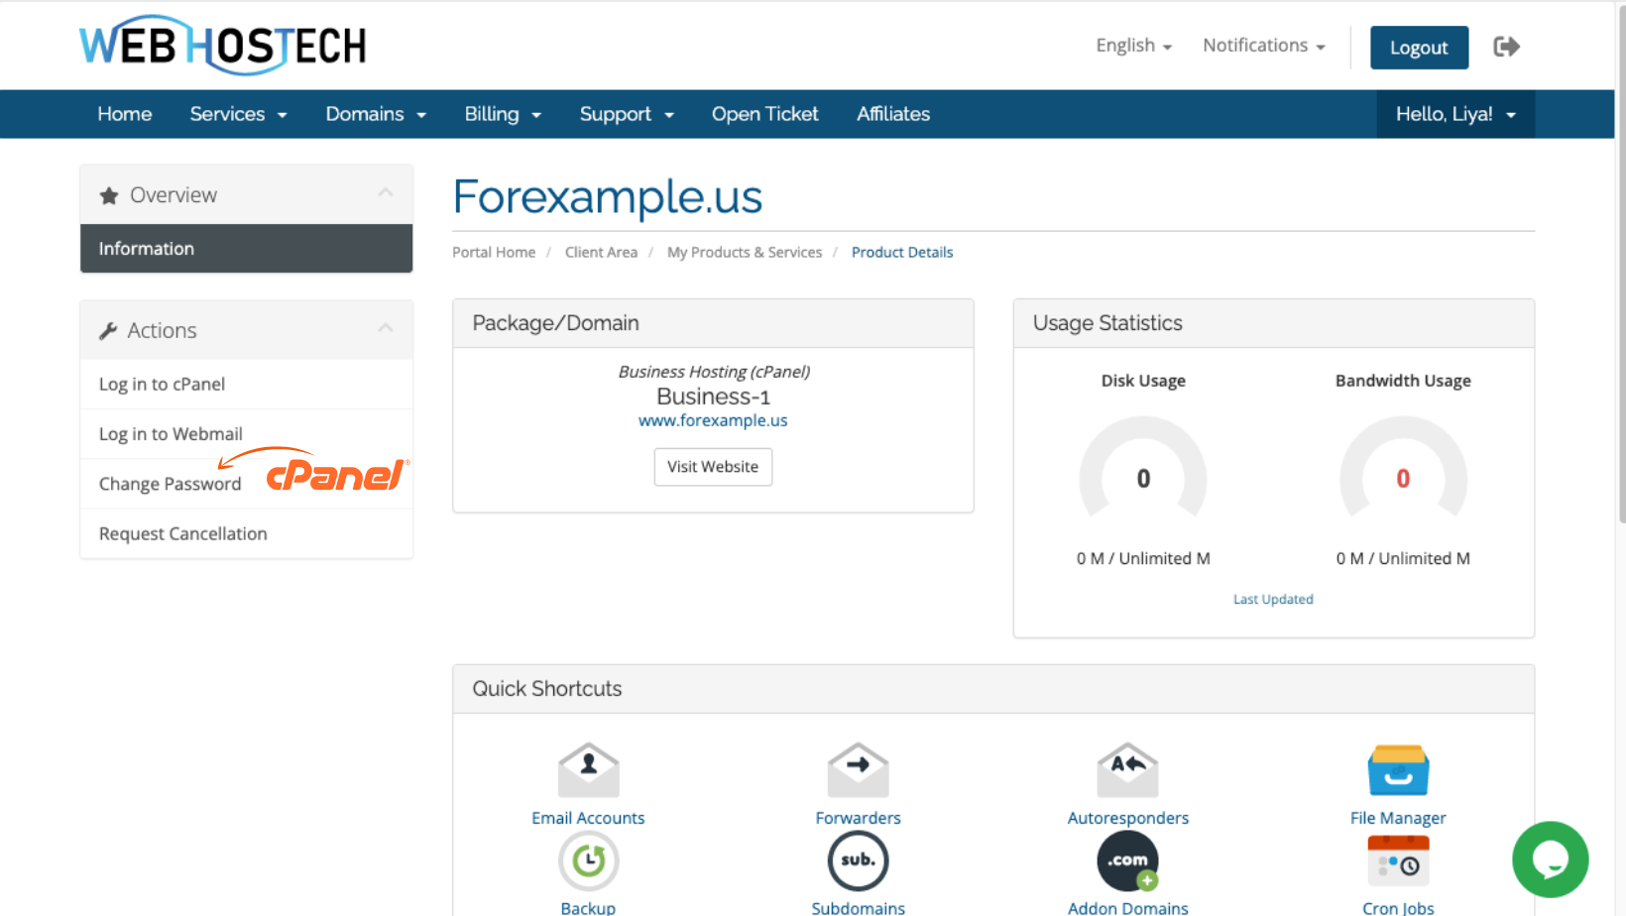Open the www.forexample.us link
1626x916 pixels.
coord(713,420)
